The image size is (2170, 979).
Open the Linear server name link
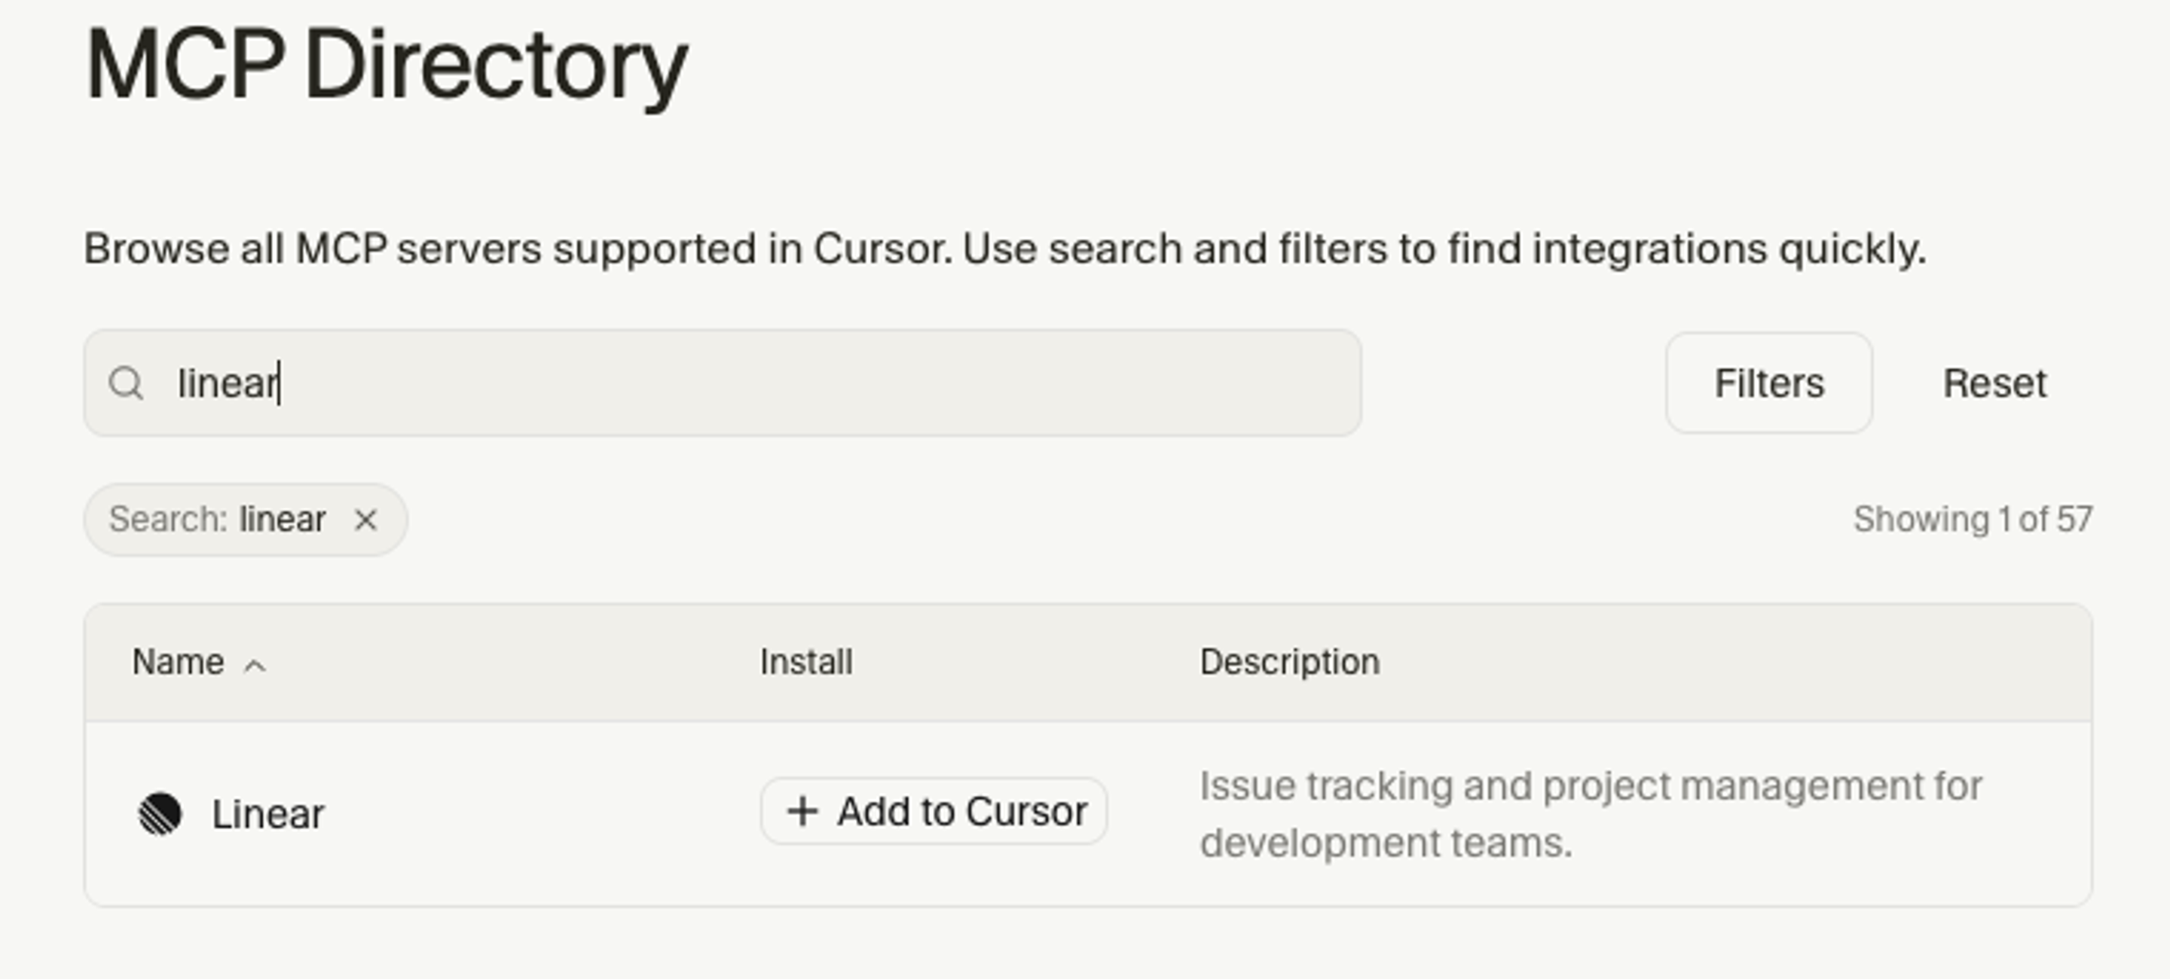[x=268, y=814]
